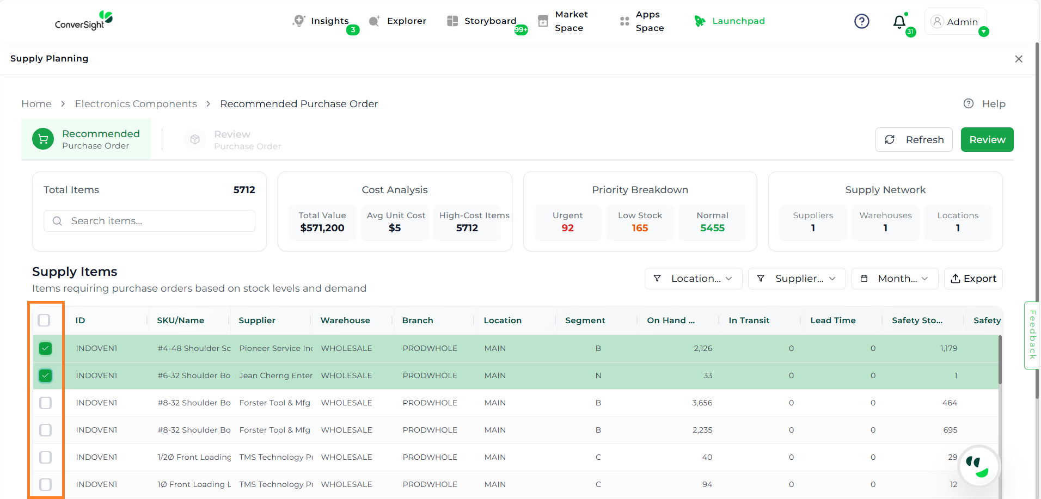This screenshot has height=499, width=1041.
Task: Check the 1/2Ø Front Loading row checkbox
Action: 46,457
